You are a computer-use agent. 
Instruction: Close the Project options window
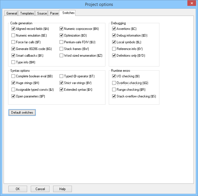pos(192,3)
